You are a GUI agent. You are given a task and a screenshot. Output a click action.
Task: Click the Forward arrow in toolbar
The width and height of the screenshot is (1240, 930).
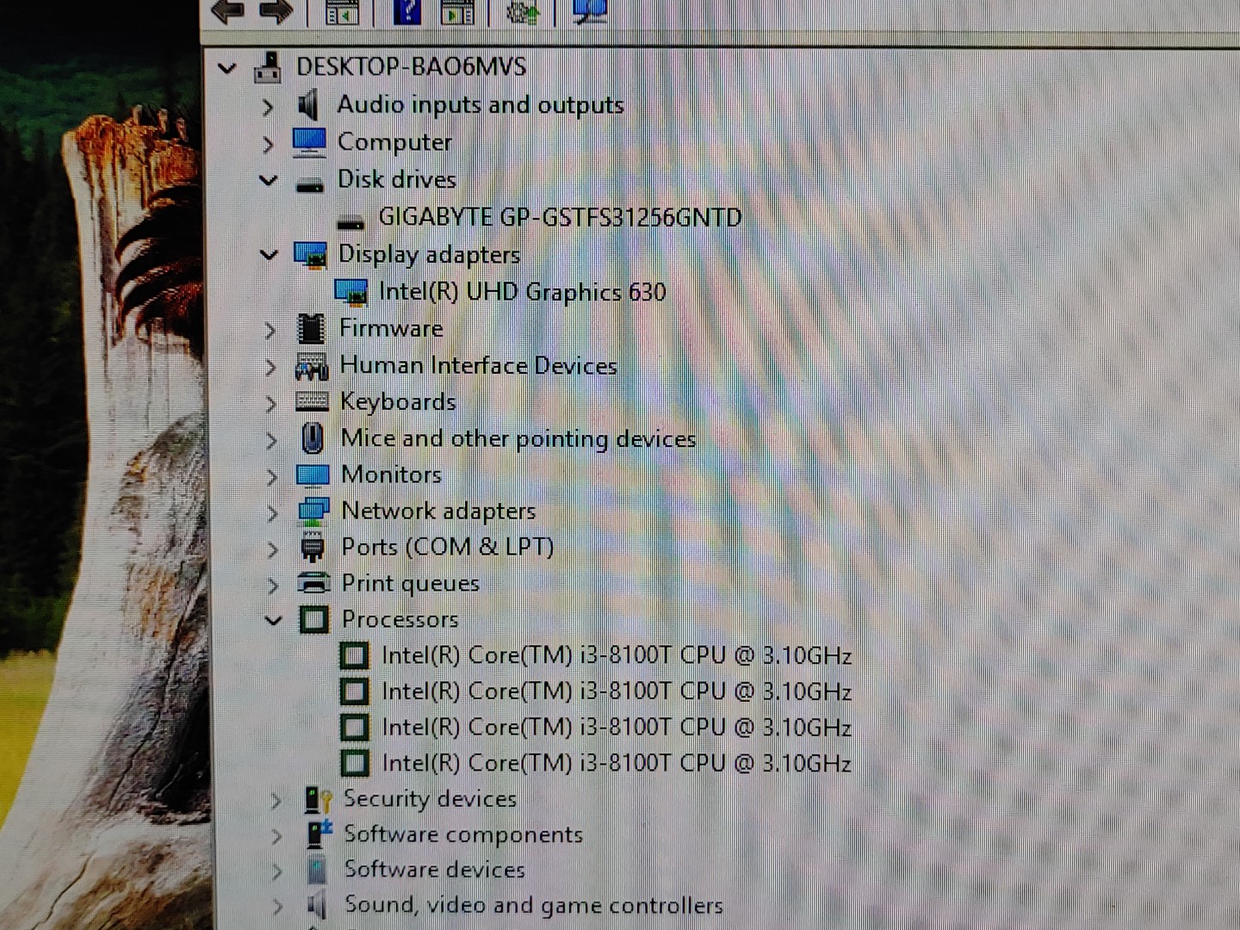(x=276, y=11)
